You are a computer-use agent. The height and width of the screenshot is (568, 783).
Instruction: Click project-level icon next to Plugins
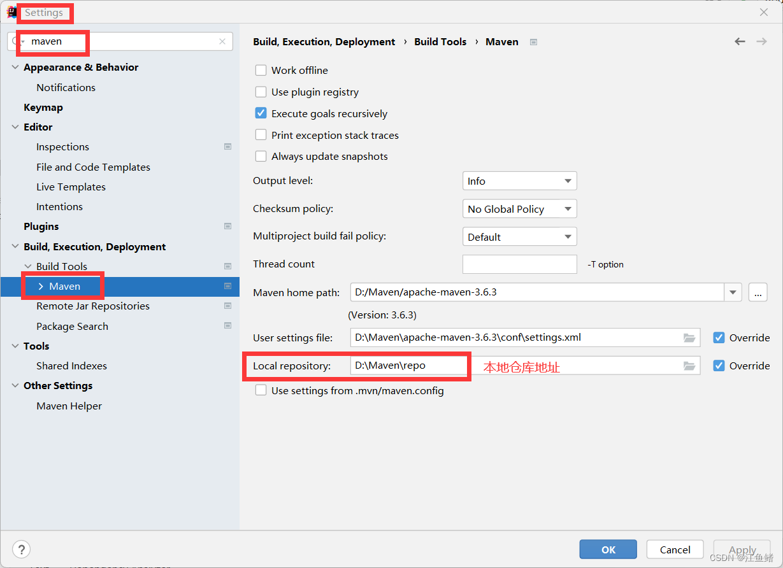tap(227, 226)
